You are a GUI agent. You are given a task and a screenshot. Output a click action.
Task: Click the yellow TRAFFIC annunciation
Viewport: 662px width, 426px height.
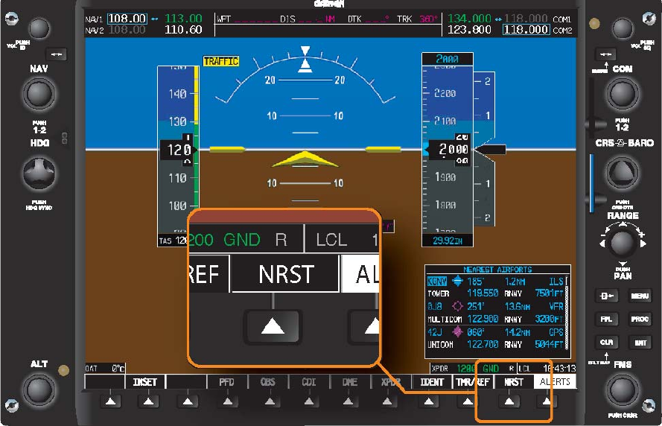pyautogui.click(x=221, y=61)
